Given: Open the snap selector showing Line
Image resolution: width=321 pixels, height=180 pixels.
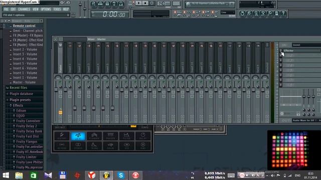Looking at the screenshot, I should pos(228,12).
